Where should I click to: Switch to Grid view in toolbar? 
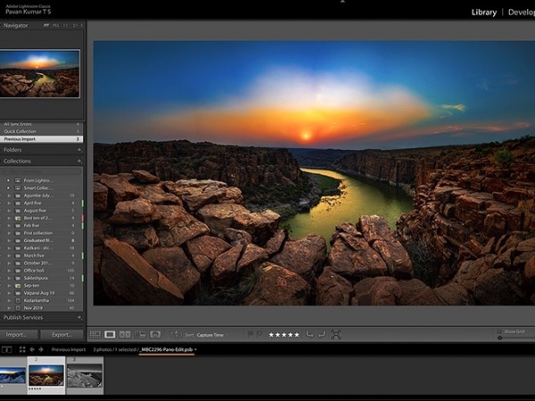pos(95,334)
